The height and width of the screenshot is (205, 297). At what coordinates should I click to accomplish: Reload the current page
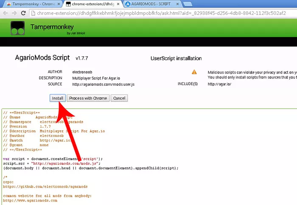23,13
